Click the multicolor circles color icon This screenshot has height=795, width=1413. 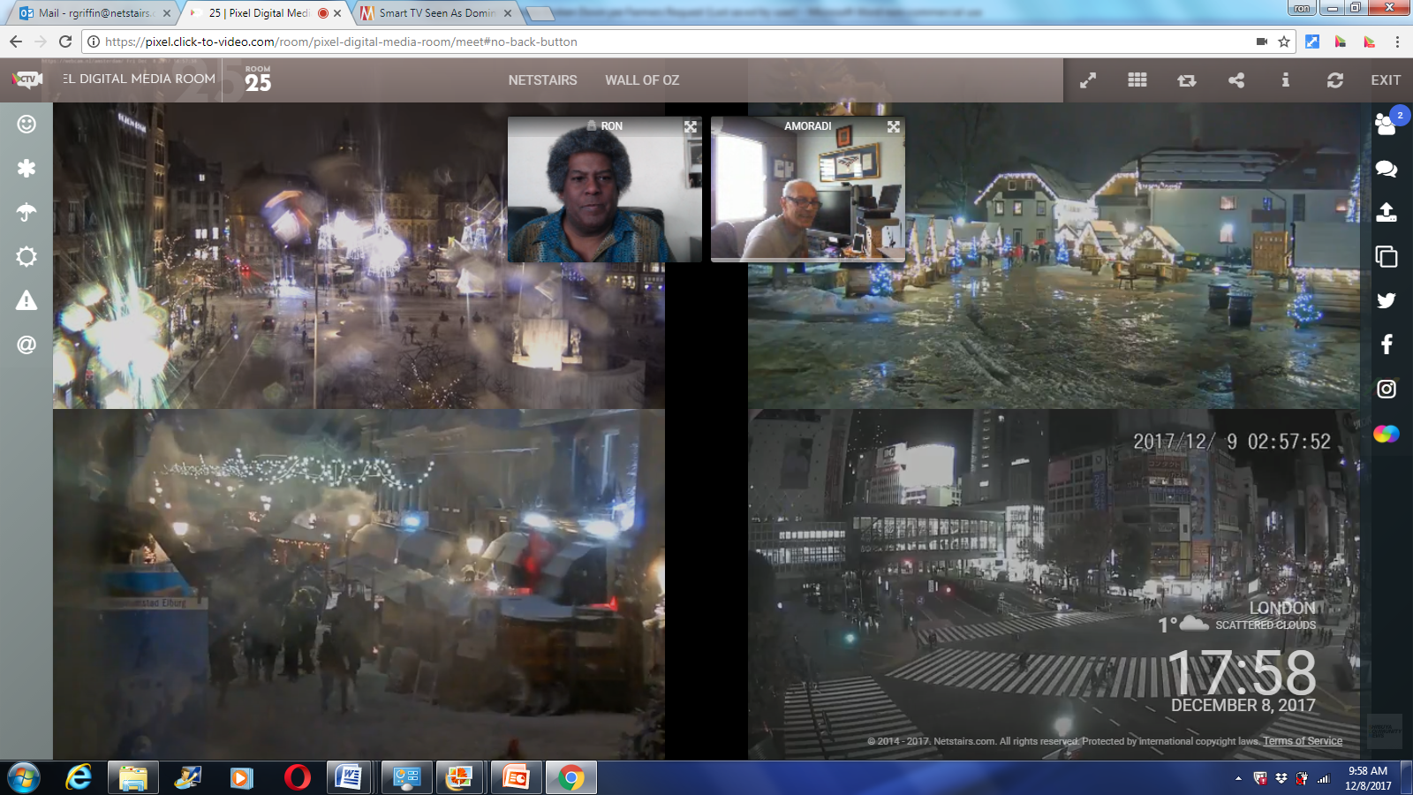pos(1387,434)
